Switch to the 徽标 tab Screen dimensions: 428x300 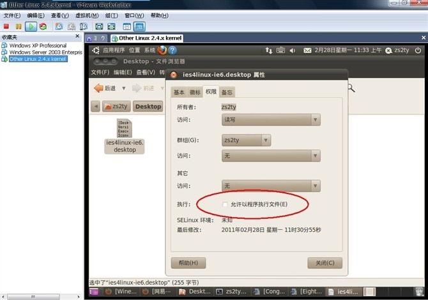(x=195, y=93)
